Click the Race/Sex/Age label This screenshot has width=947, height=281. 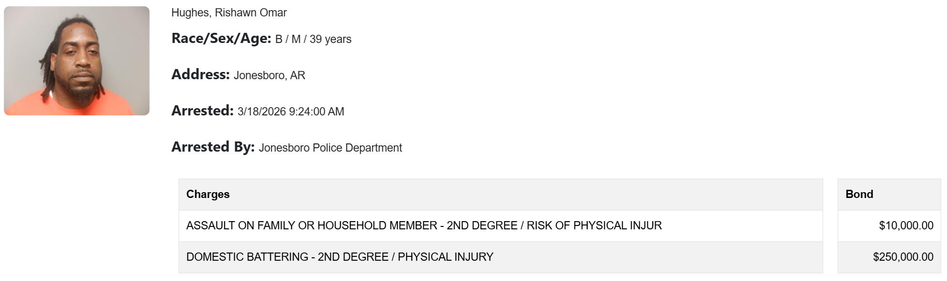coord(221,39)
